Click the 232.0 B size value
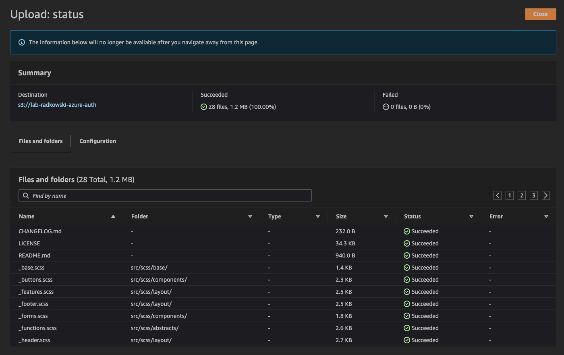Image resolution: width=564 pixels, height=355 pixels. (x=345, y=231)
